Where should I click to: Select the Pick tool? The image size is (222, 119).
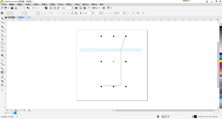[2, 18]
